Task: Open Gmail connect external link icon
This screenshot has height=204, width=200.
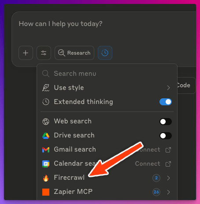Action: point(168,150)
